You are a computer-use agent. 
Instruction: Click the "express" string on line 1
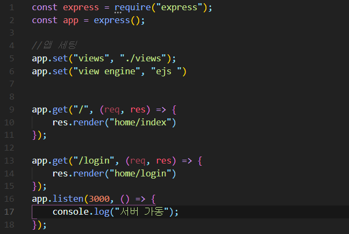(179, 8)
